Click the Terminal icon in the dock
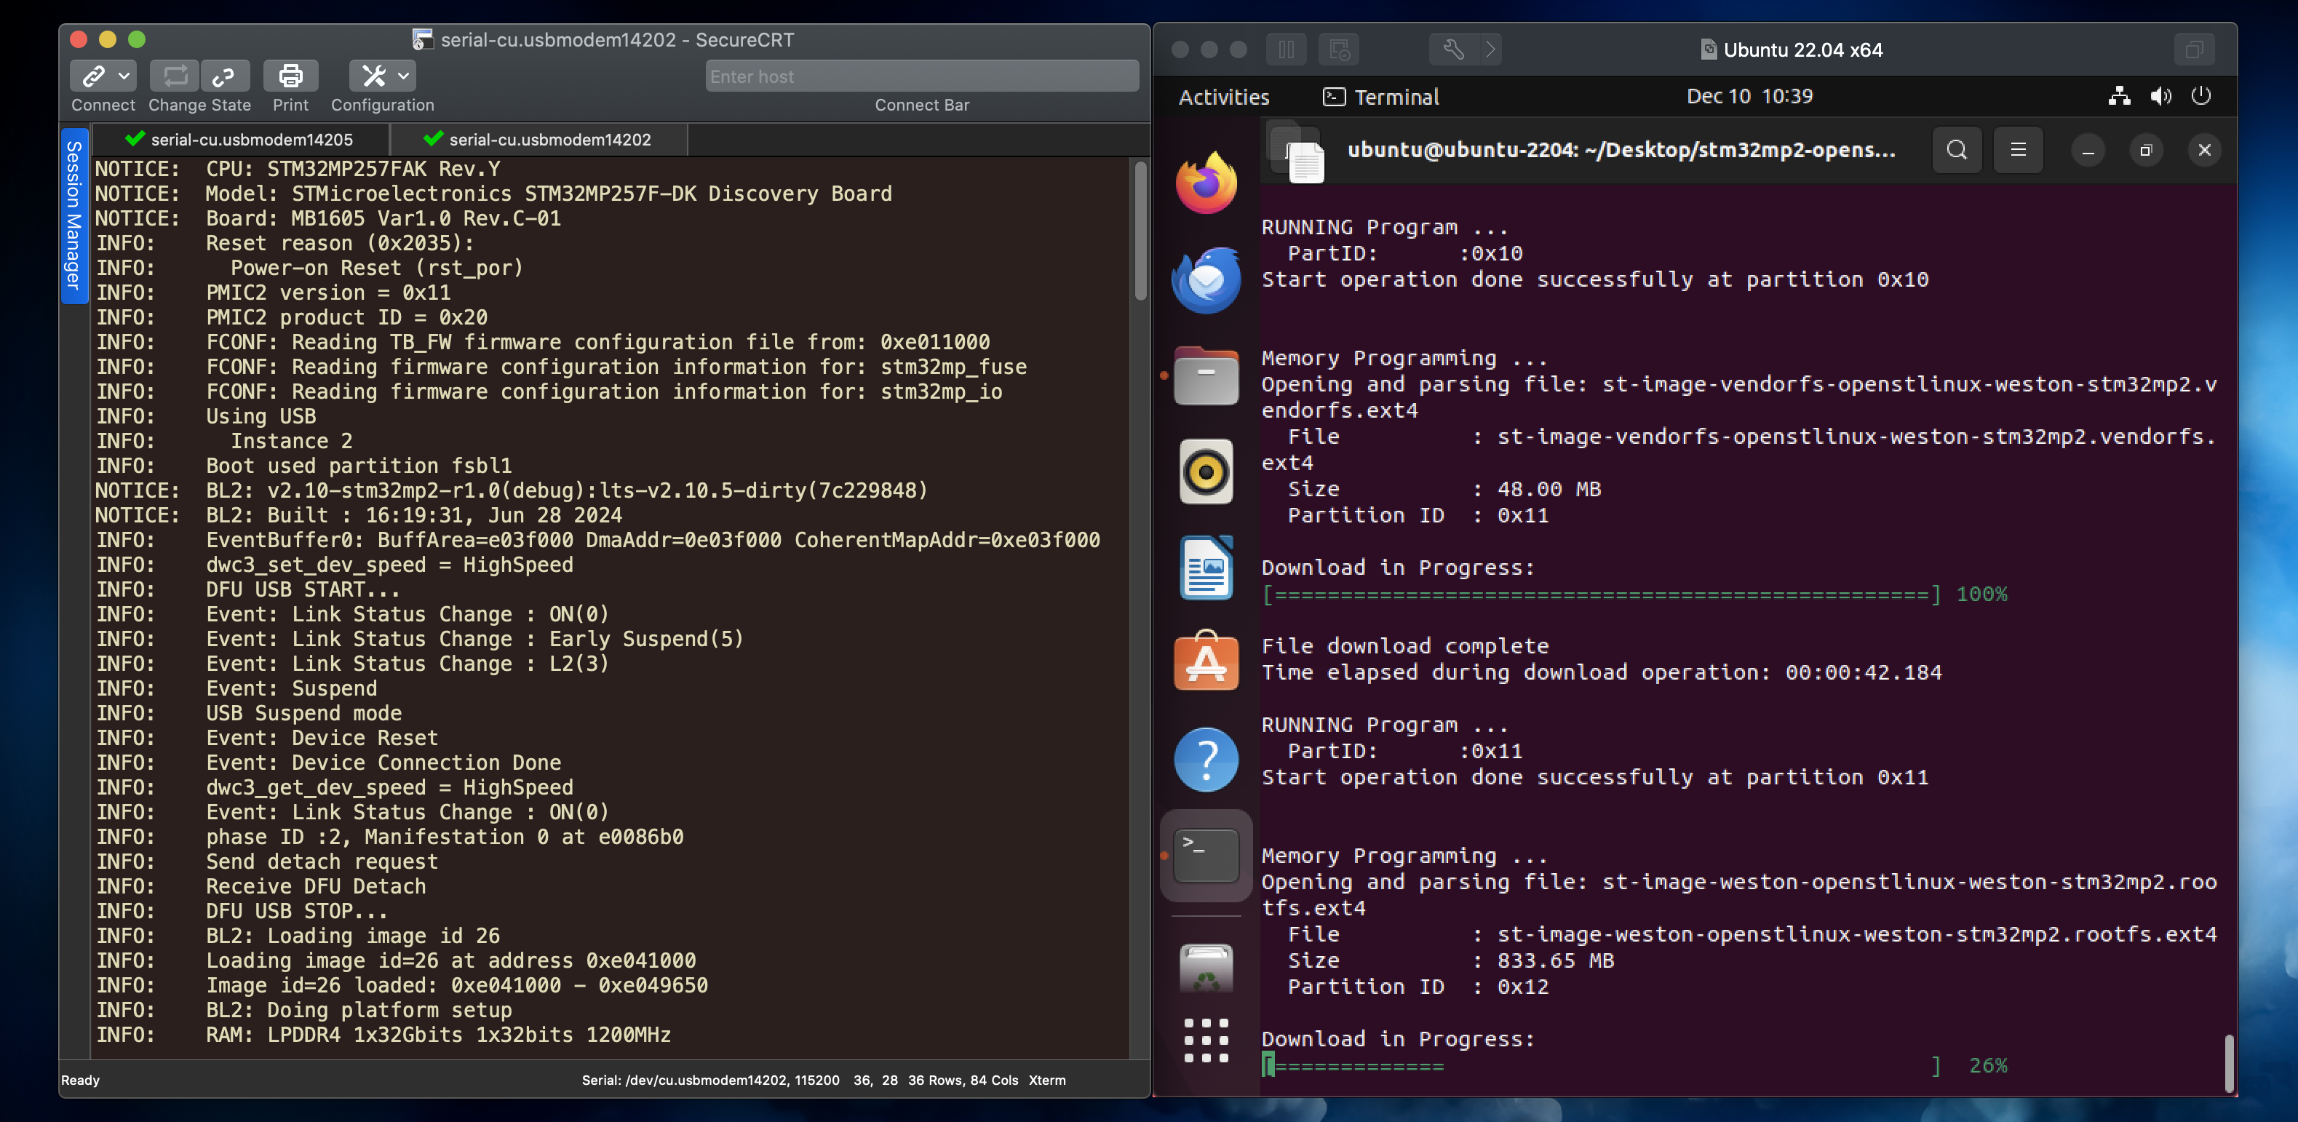Image resolution: width=2298 pixels, height=1122 pixels. 1206,855
